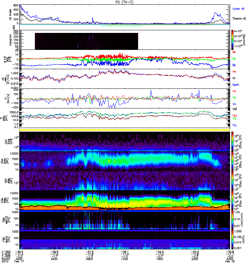249x266 pixels.
Task: Click the 1600 time tick label
Action: 160,259
